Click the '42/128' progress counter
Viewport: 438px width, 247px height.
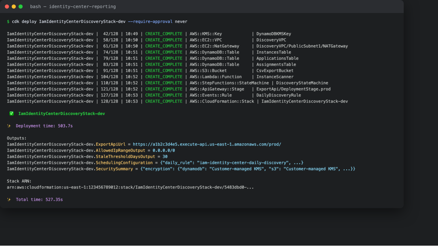[111, 34]
